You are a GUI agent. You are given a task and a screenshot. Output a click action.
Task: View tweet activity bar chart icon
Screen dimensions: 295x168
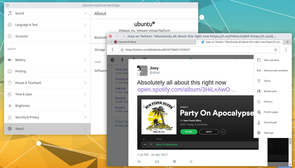[x=191, y=161]
